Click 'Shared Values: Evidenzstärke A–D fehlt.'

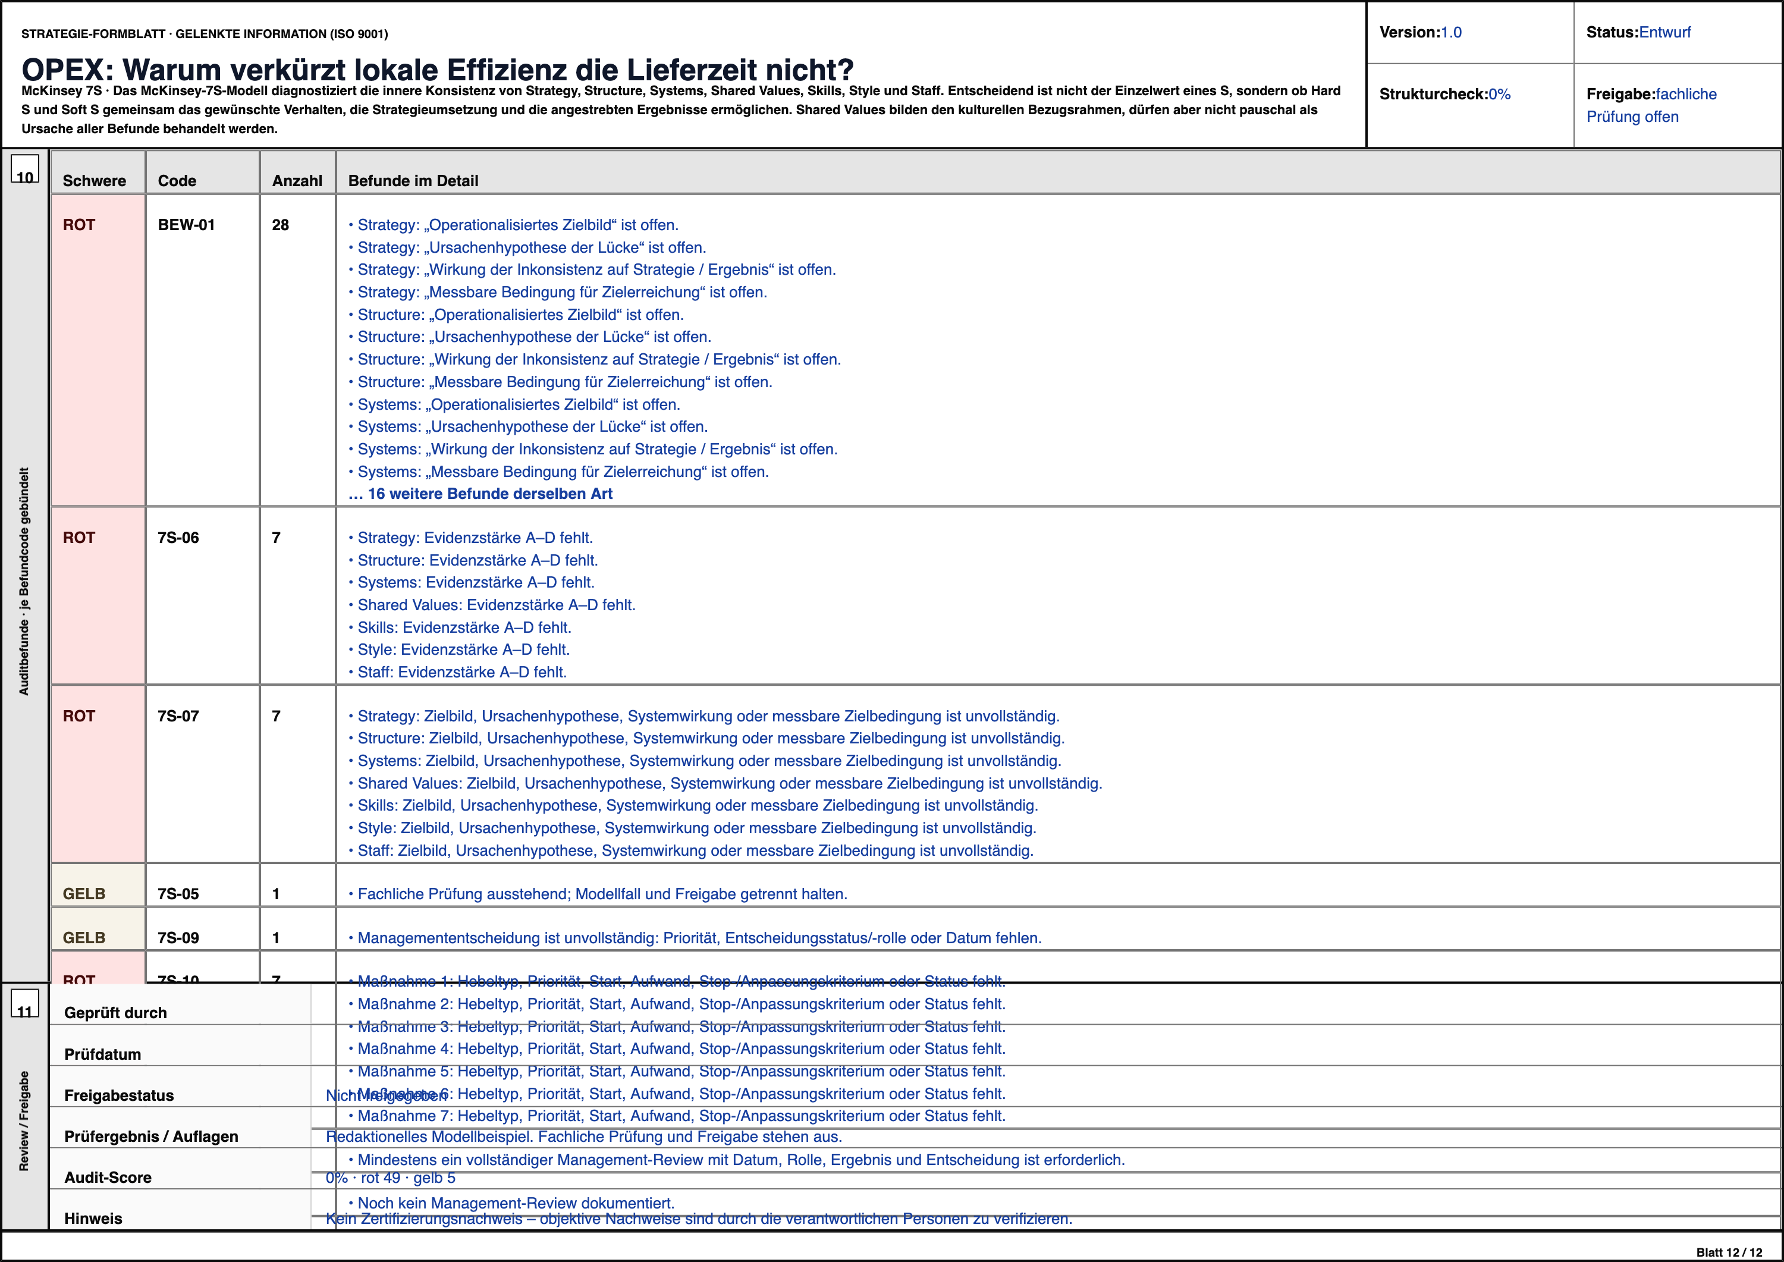click(492, 605)
